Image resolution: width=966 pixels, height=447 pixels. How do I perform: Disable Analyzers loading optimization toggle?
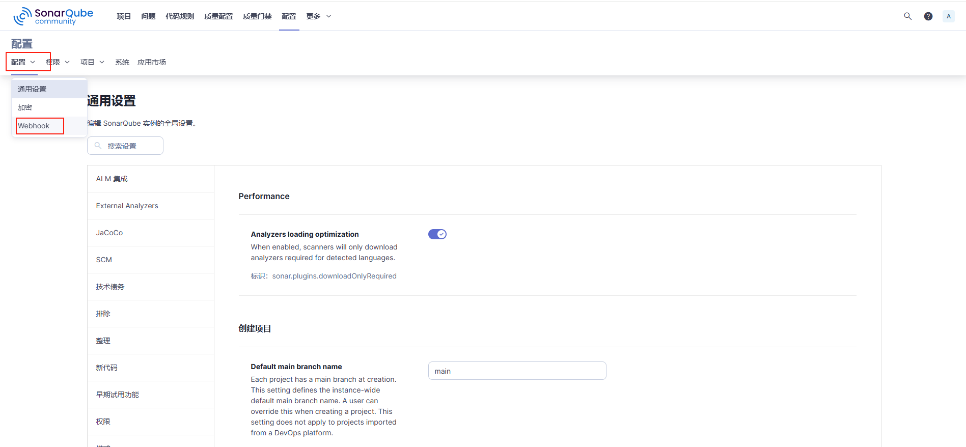coord(437,234)
